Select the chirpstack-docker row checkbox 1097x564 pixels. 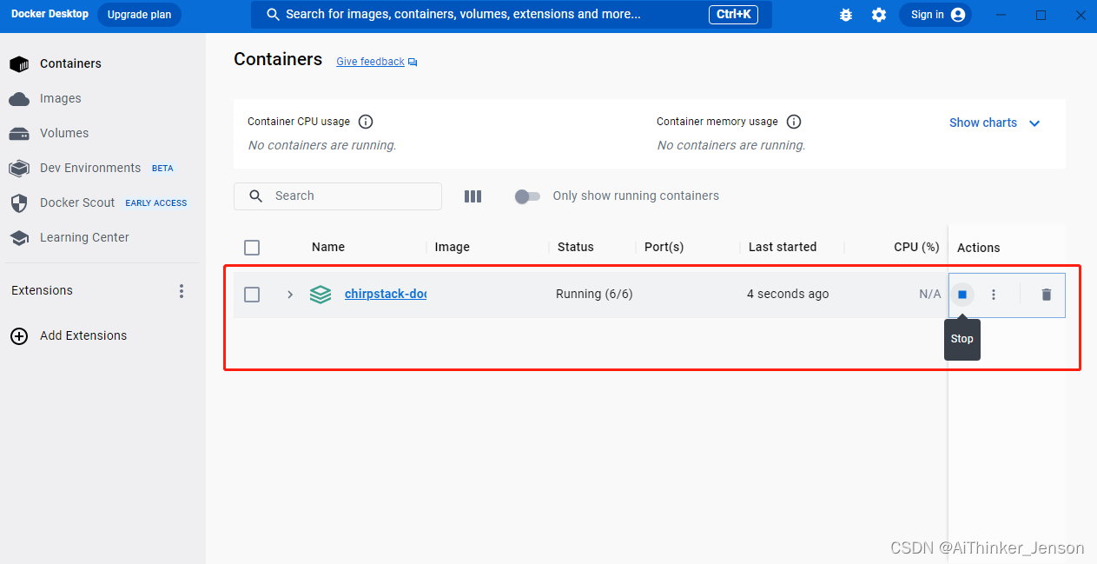(x=252, y=294)
